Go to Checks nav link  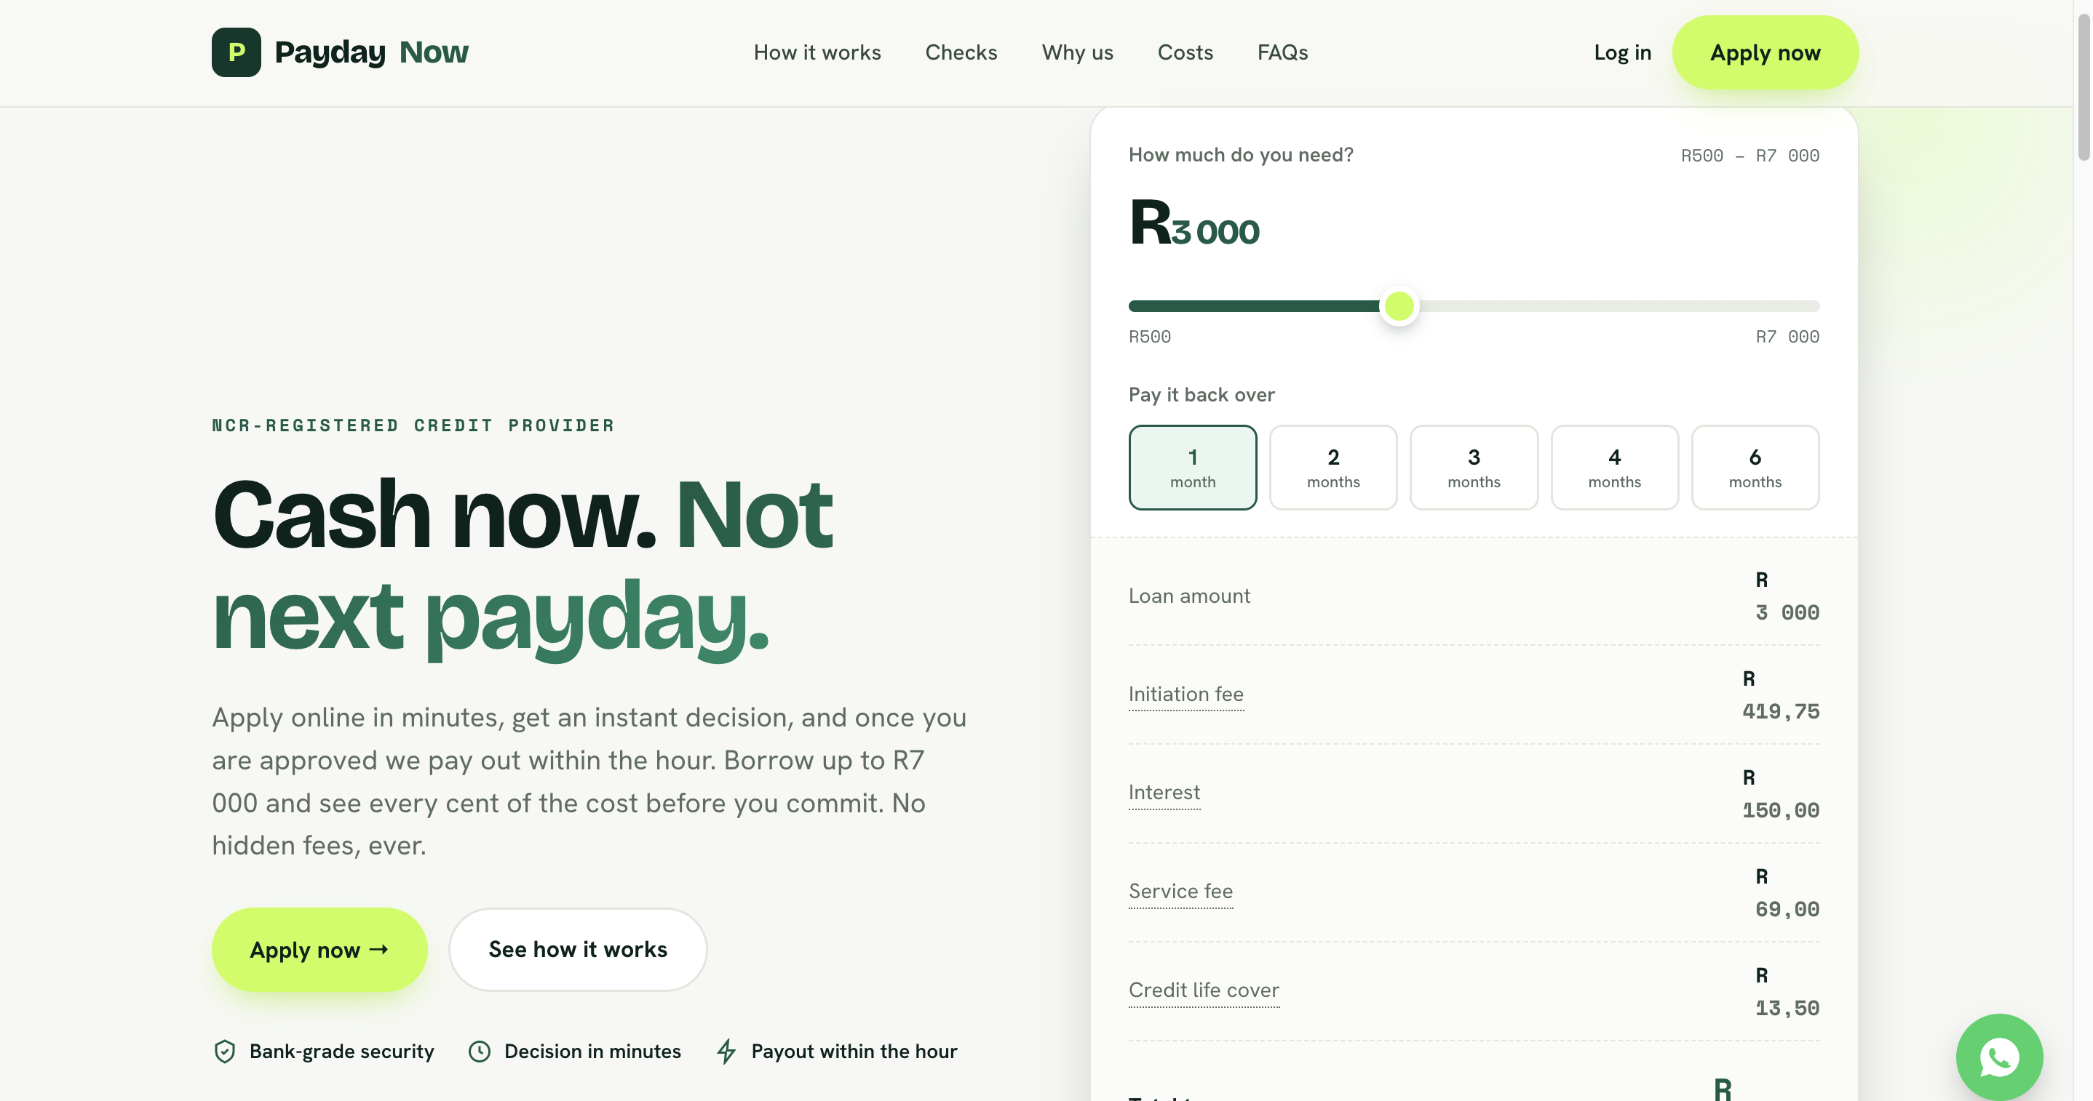tap(961, 53)
